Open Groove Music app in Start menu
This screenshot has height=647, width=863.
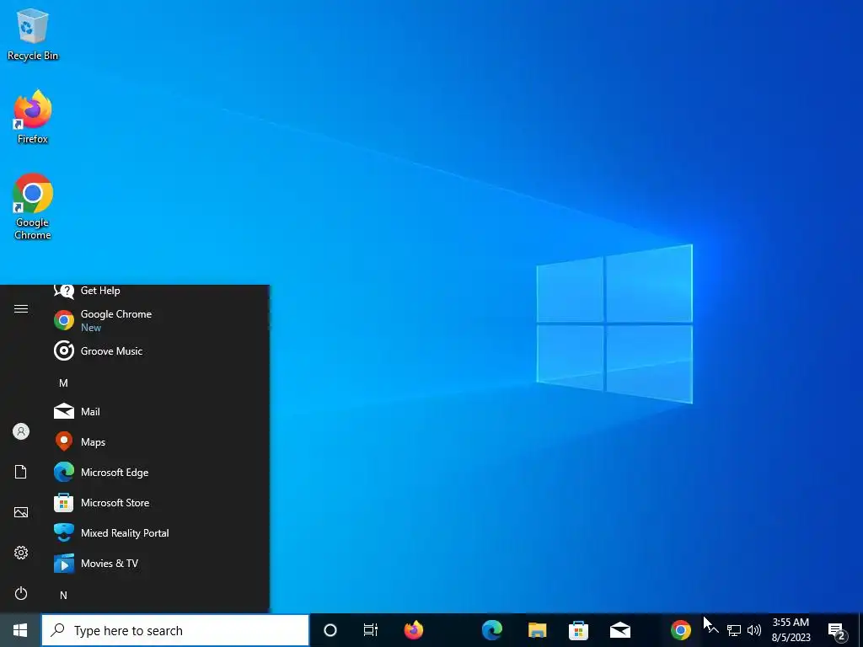pos(158,351)
